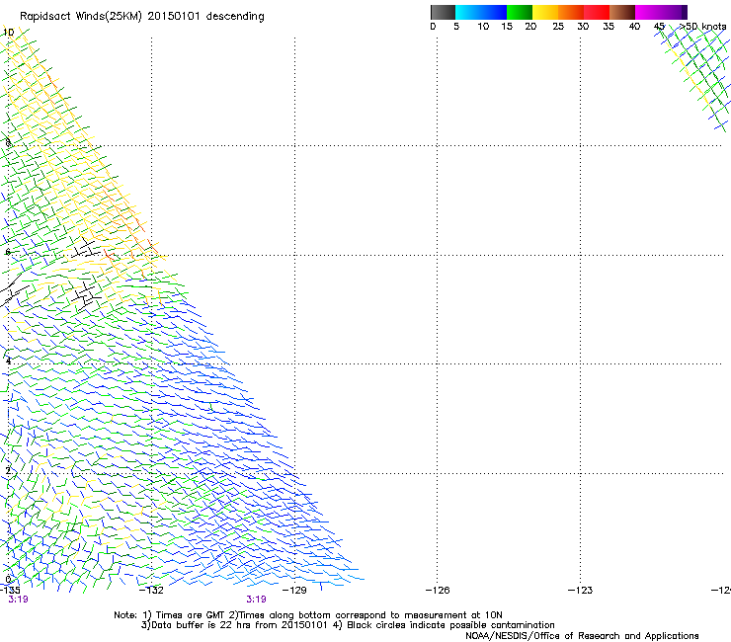This screenshot has width=731, height=642.
Task: Click the black contaminated wind barbs near 6N
Action: [x=86, y=248]
